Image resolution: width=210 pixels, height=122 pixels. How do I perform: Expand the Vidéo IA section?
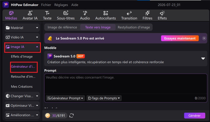(x=22, y=37)
